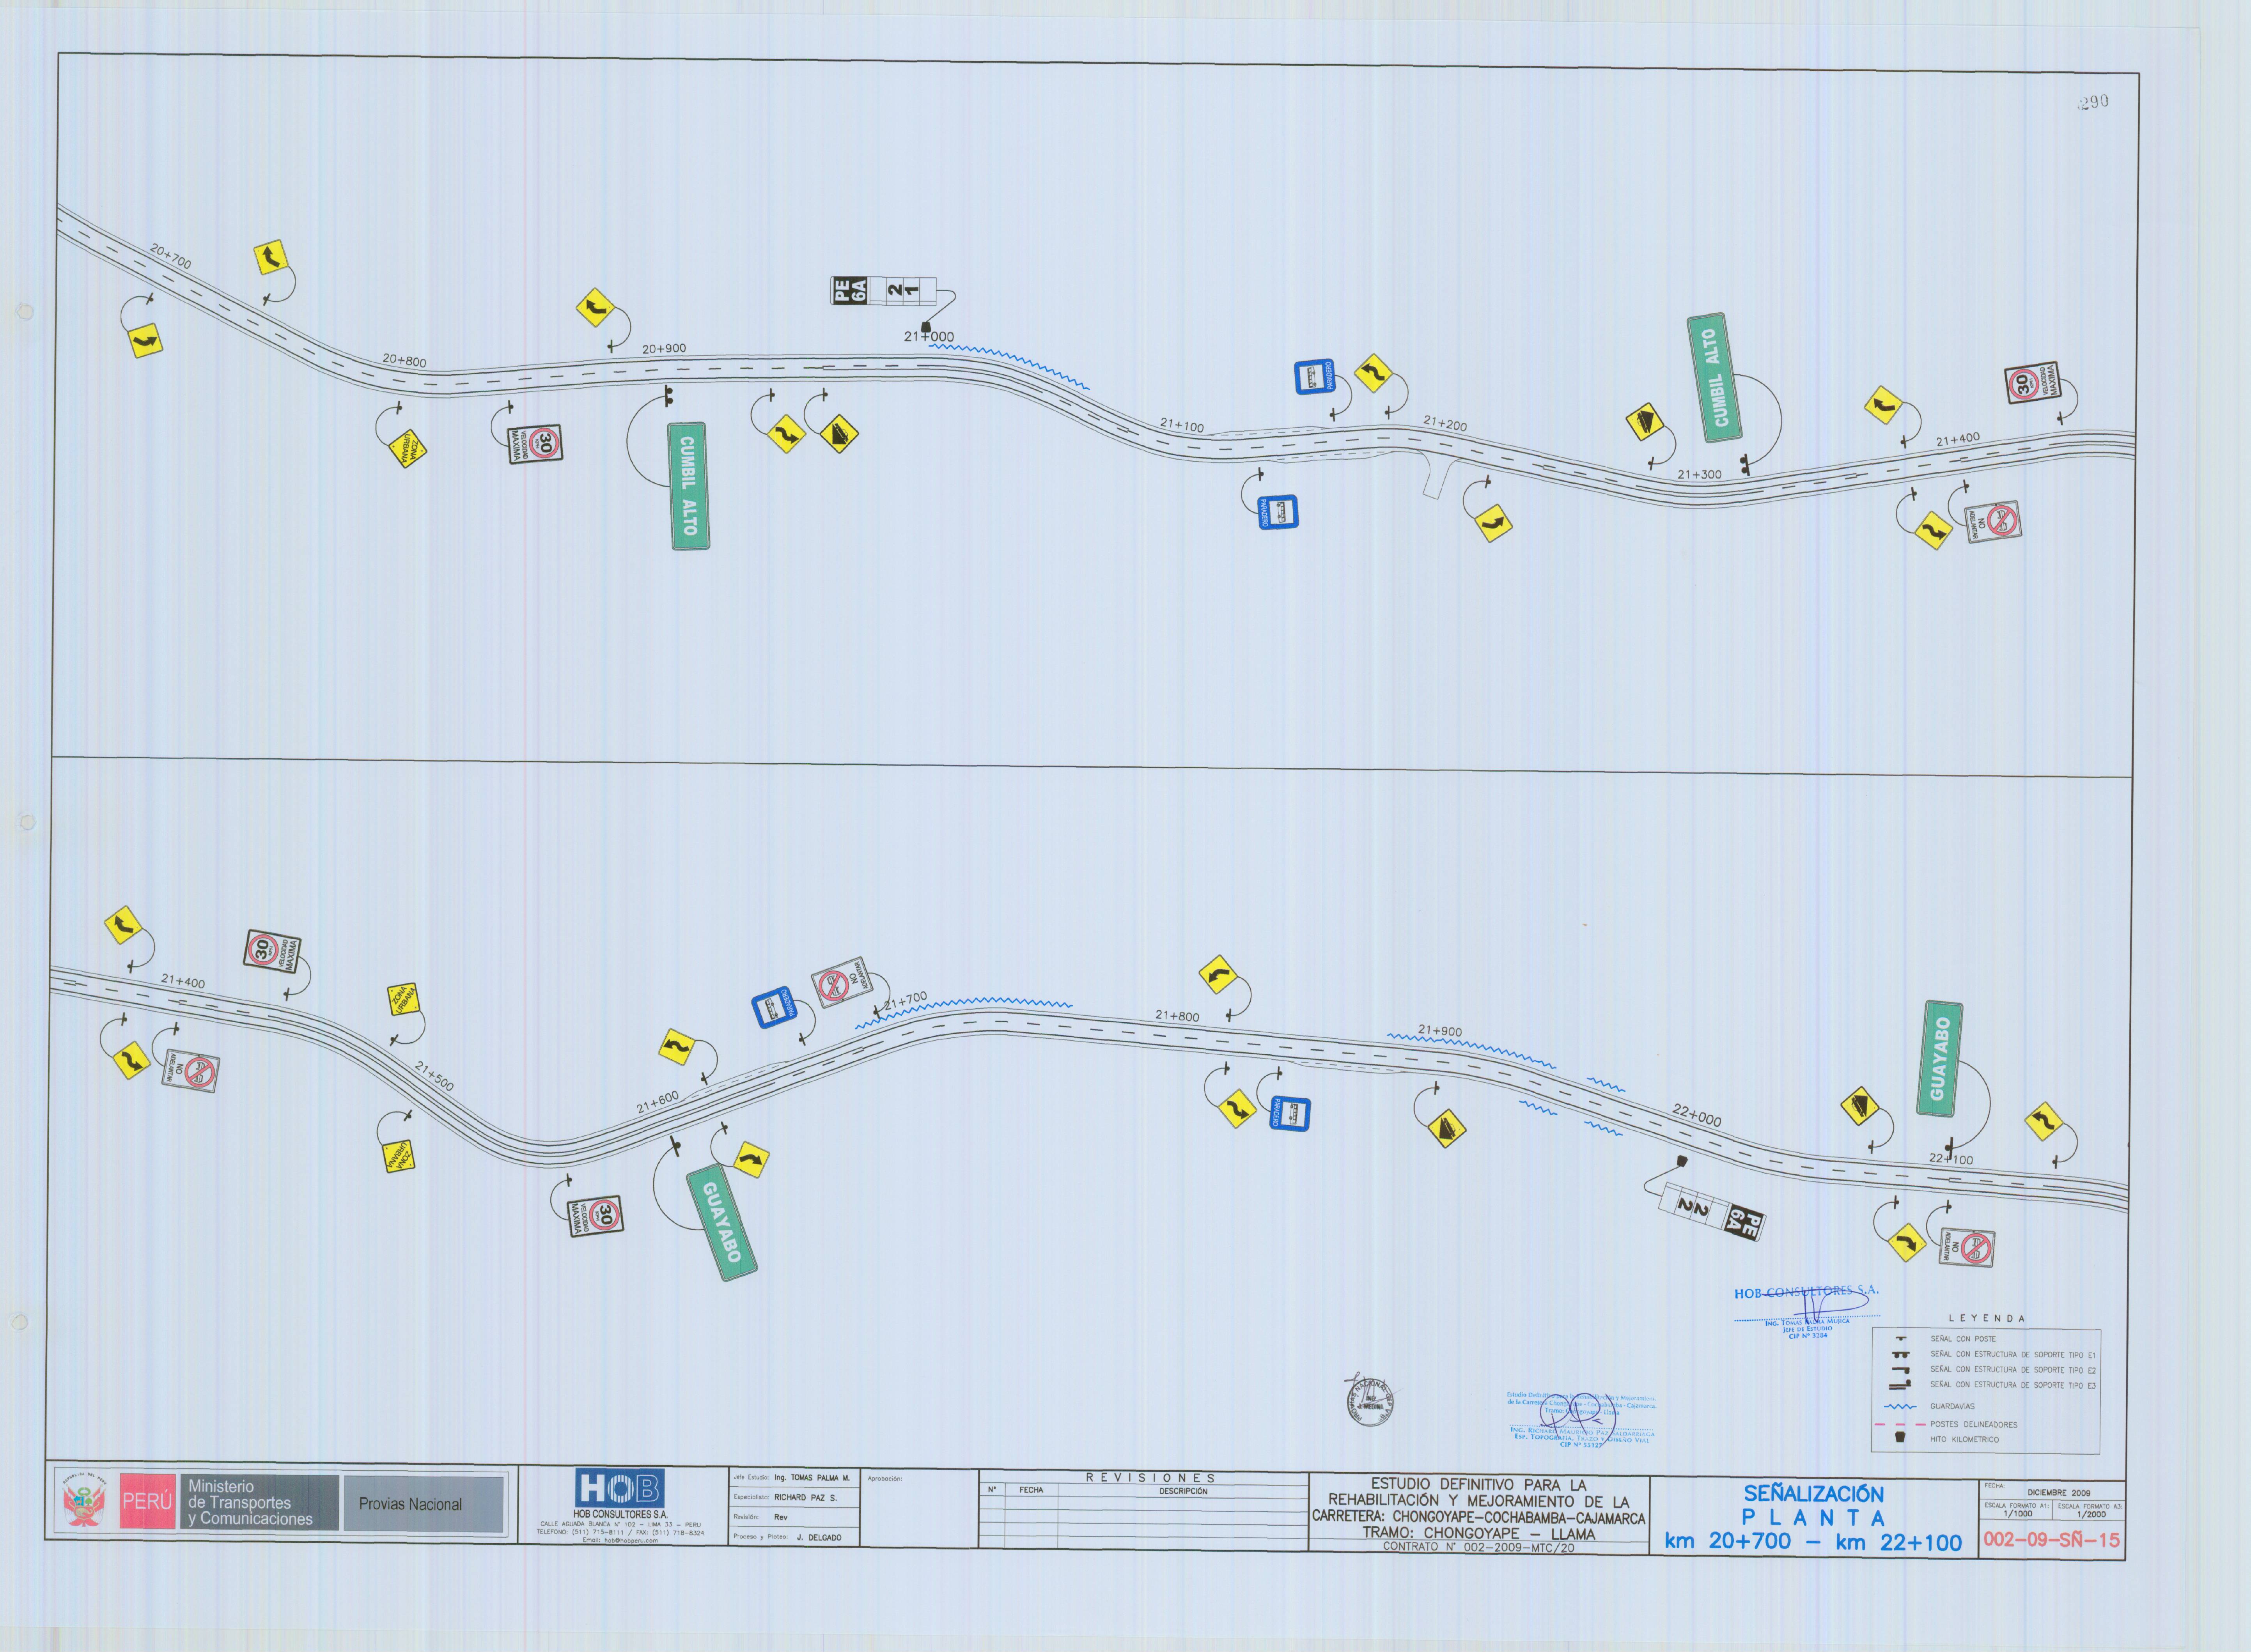Screen dimensions: 2251x1652
Task: Click station label 22+100
Action: tap(1951, 1159)
